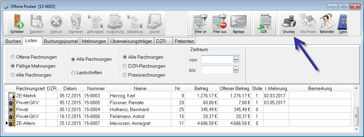Sort by the Bemerkung column header
The image size is (364, 137).
pyautogui.click(x=320, y=88)
